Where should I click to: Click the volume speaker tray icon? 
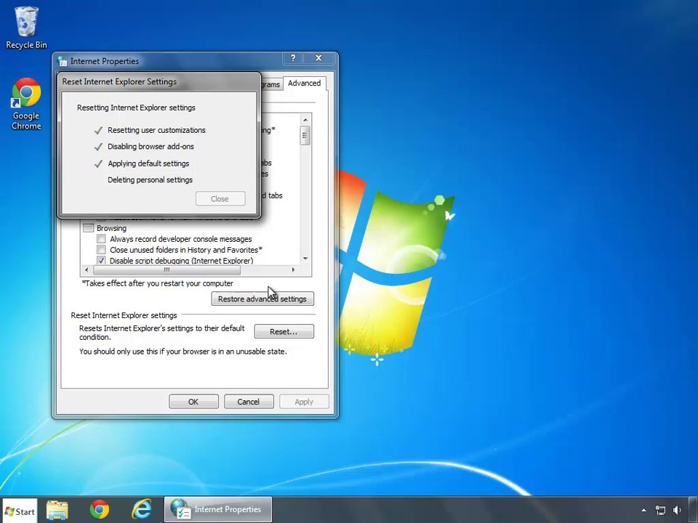pos(678,511)
